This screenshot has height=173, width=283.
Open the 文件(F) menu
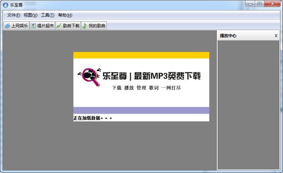point(14,15)
